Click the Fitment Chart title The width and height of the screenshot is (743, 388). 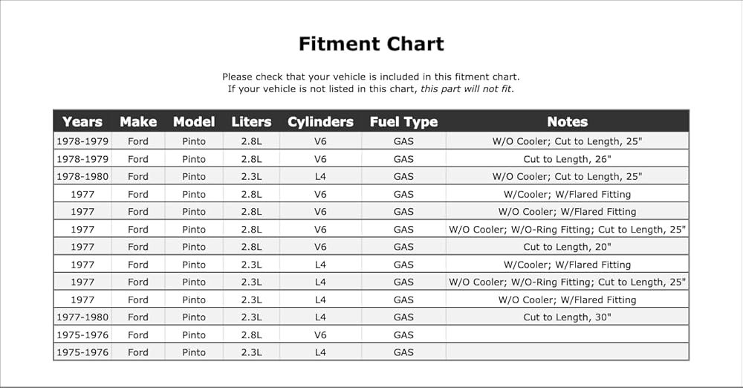(371, 44)
